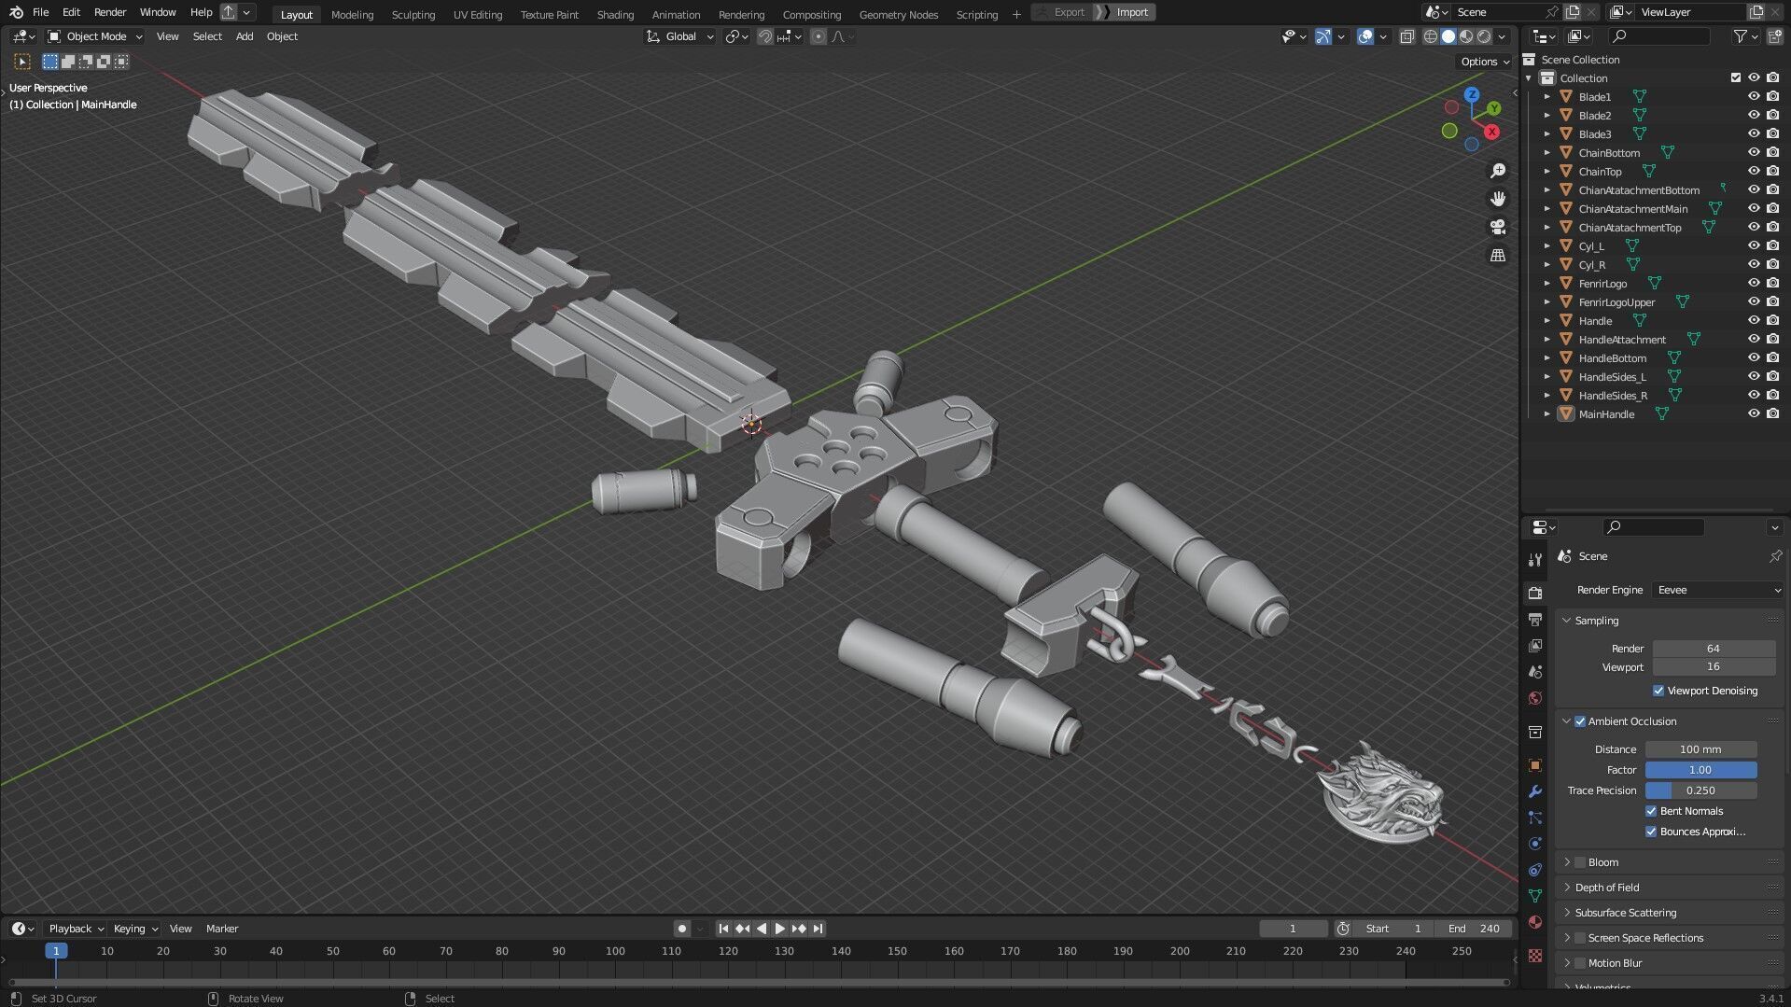Open the Render menu
Image resolution: width=1791 pixels, height=1007 pixels.
(x=110, y=12)
